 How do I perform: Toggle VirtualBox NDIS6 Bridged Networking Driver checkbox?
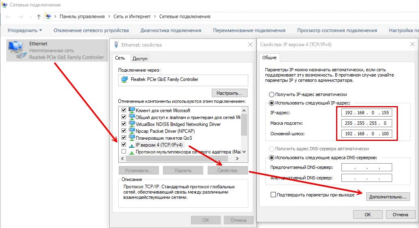click(124, 124)
